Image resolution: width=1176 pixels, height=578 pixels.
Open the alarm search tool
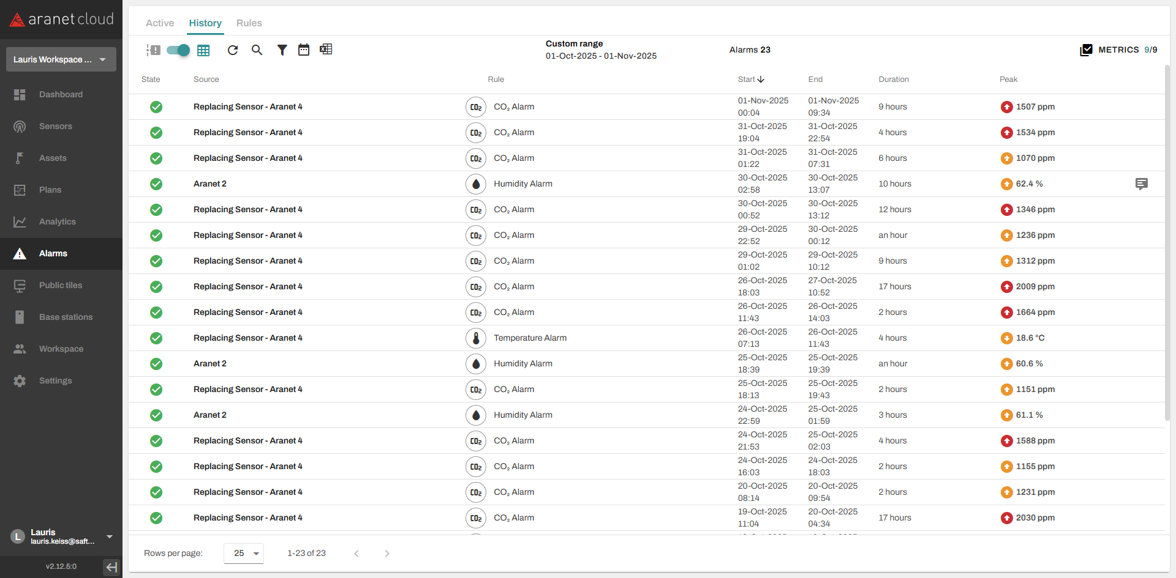pos(257,50)
